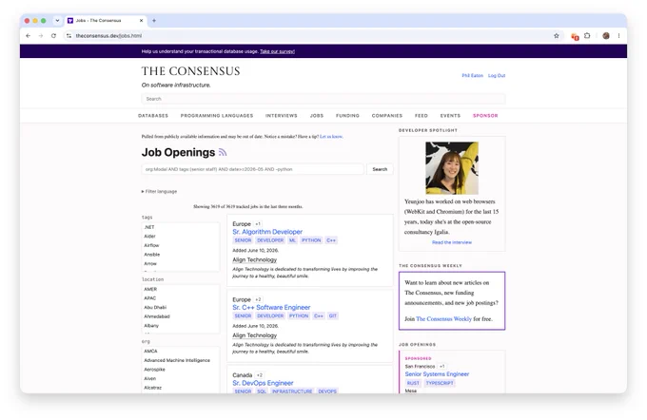Click the Take our survey link

click(277, 51)
